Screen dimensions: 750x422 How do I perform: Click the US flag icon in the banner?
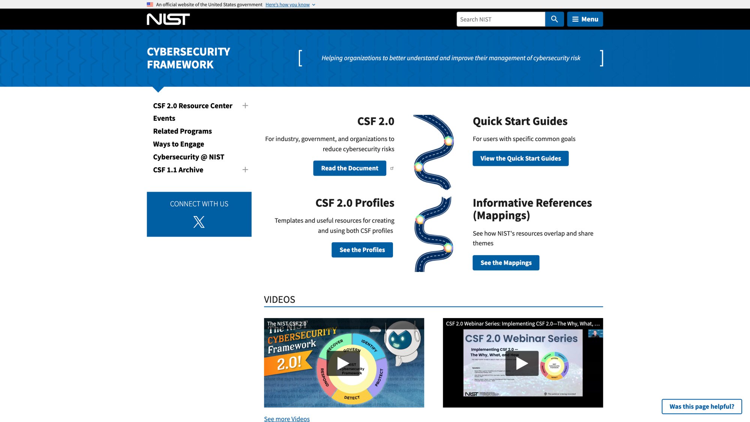(149, 5)
